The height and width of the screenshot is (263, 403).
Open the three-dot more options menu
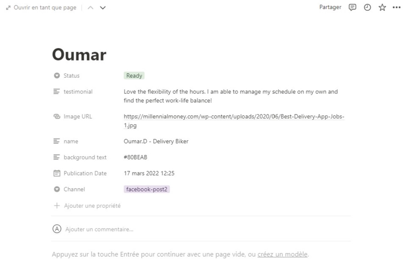(396, 8)
